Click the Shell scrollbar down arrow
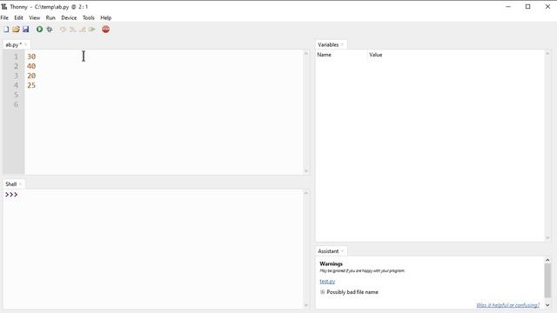 [x=305, y=305]
